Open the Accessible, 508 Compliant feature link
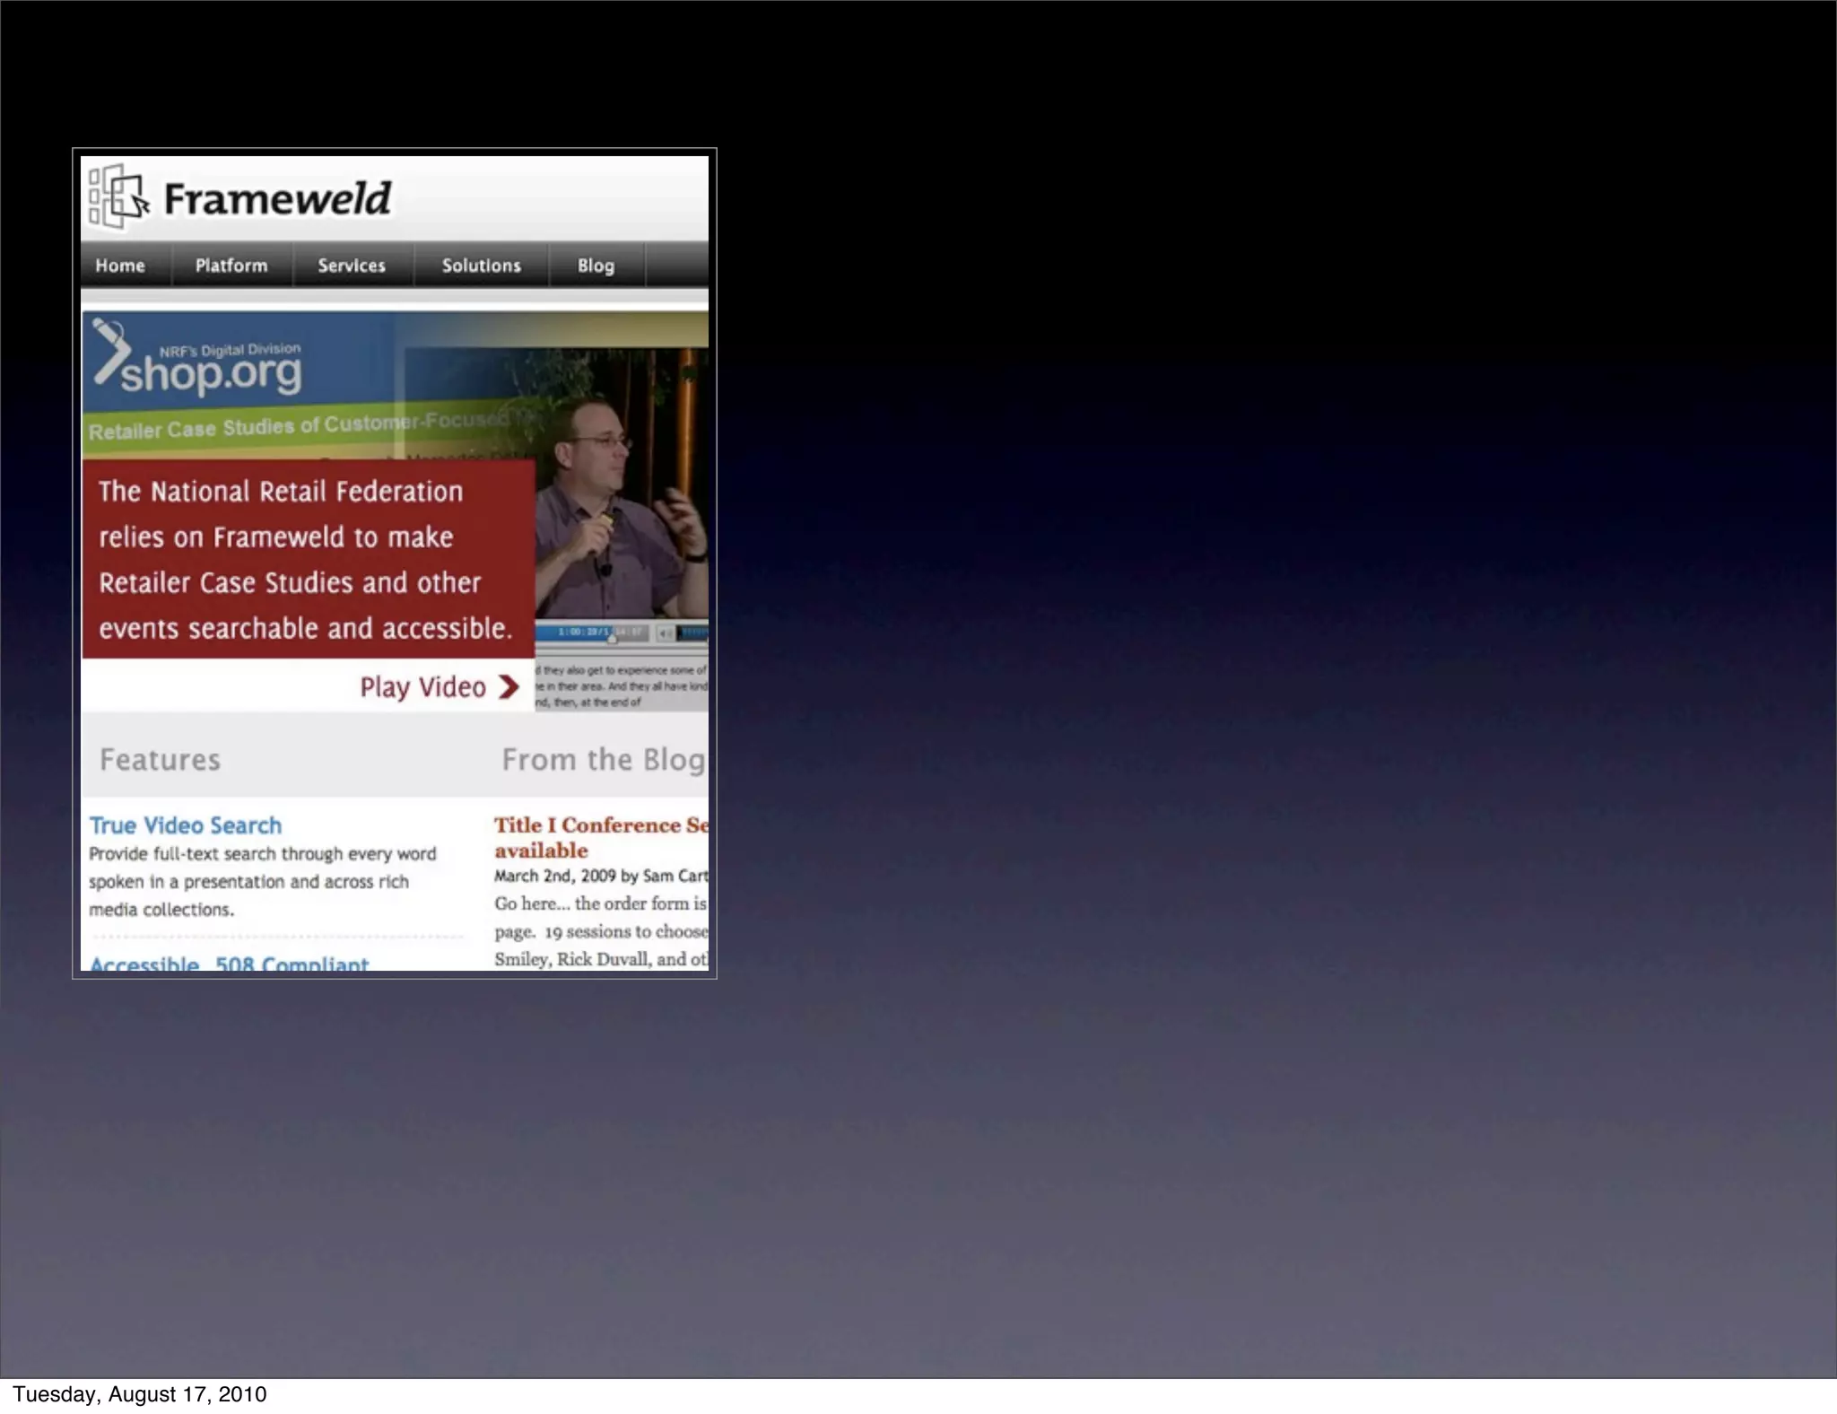The height and width of the screenshot is (1414, 1837). point(229,963)
